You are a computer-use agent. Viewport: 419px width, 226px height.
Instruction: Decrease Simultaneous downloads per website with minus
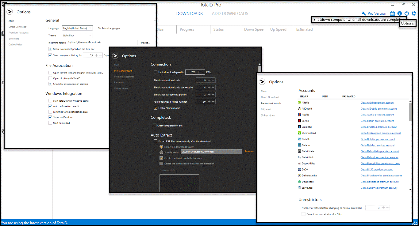[213, 87]
